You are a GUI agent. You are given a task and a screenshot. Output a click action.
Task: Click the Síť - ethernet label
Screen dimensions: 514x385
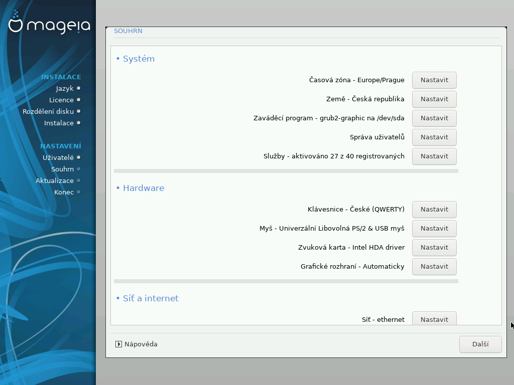(383, 319)
